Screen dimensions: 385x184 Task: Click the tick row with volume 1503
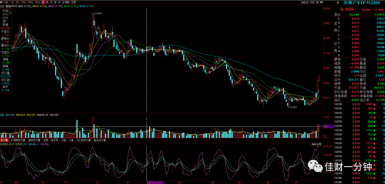click(359, 104)
